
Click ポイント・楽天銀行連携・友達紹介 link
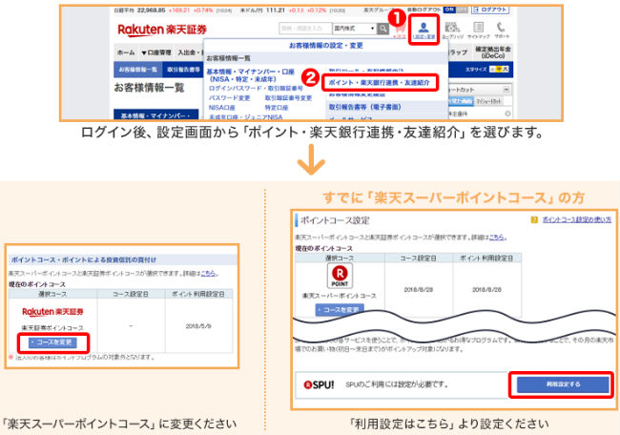[x=380, y=83]
